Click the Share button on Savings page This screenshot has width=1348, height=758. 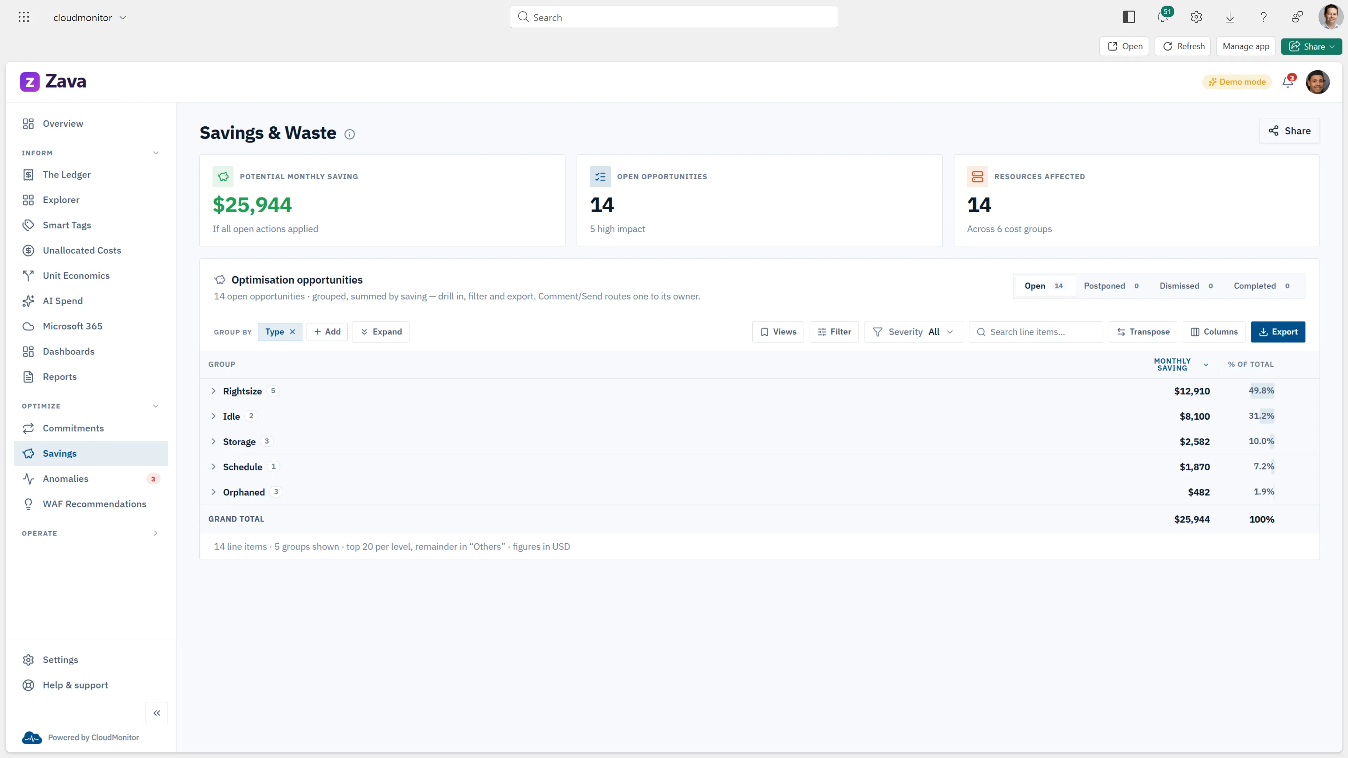pos(1289,131)
